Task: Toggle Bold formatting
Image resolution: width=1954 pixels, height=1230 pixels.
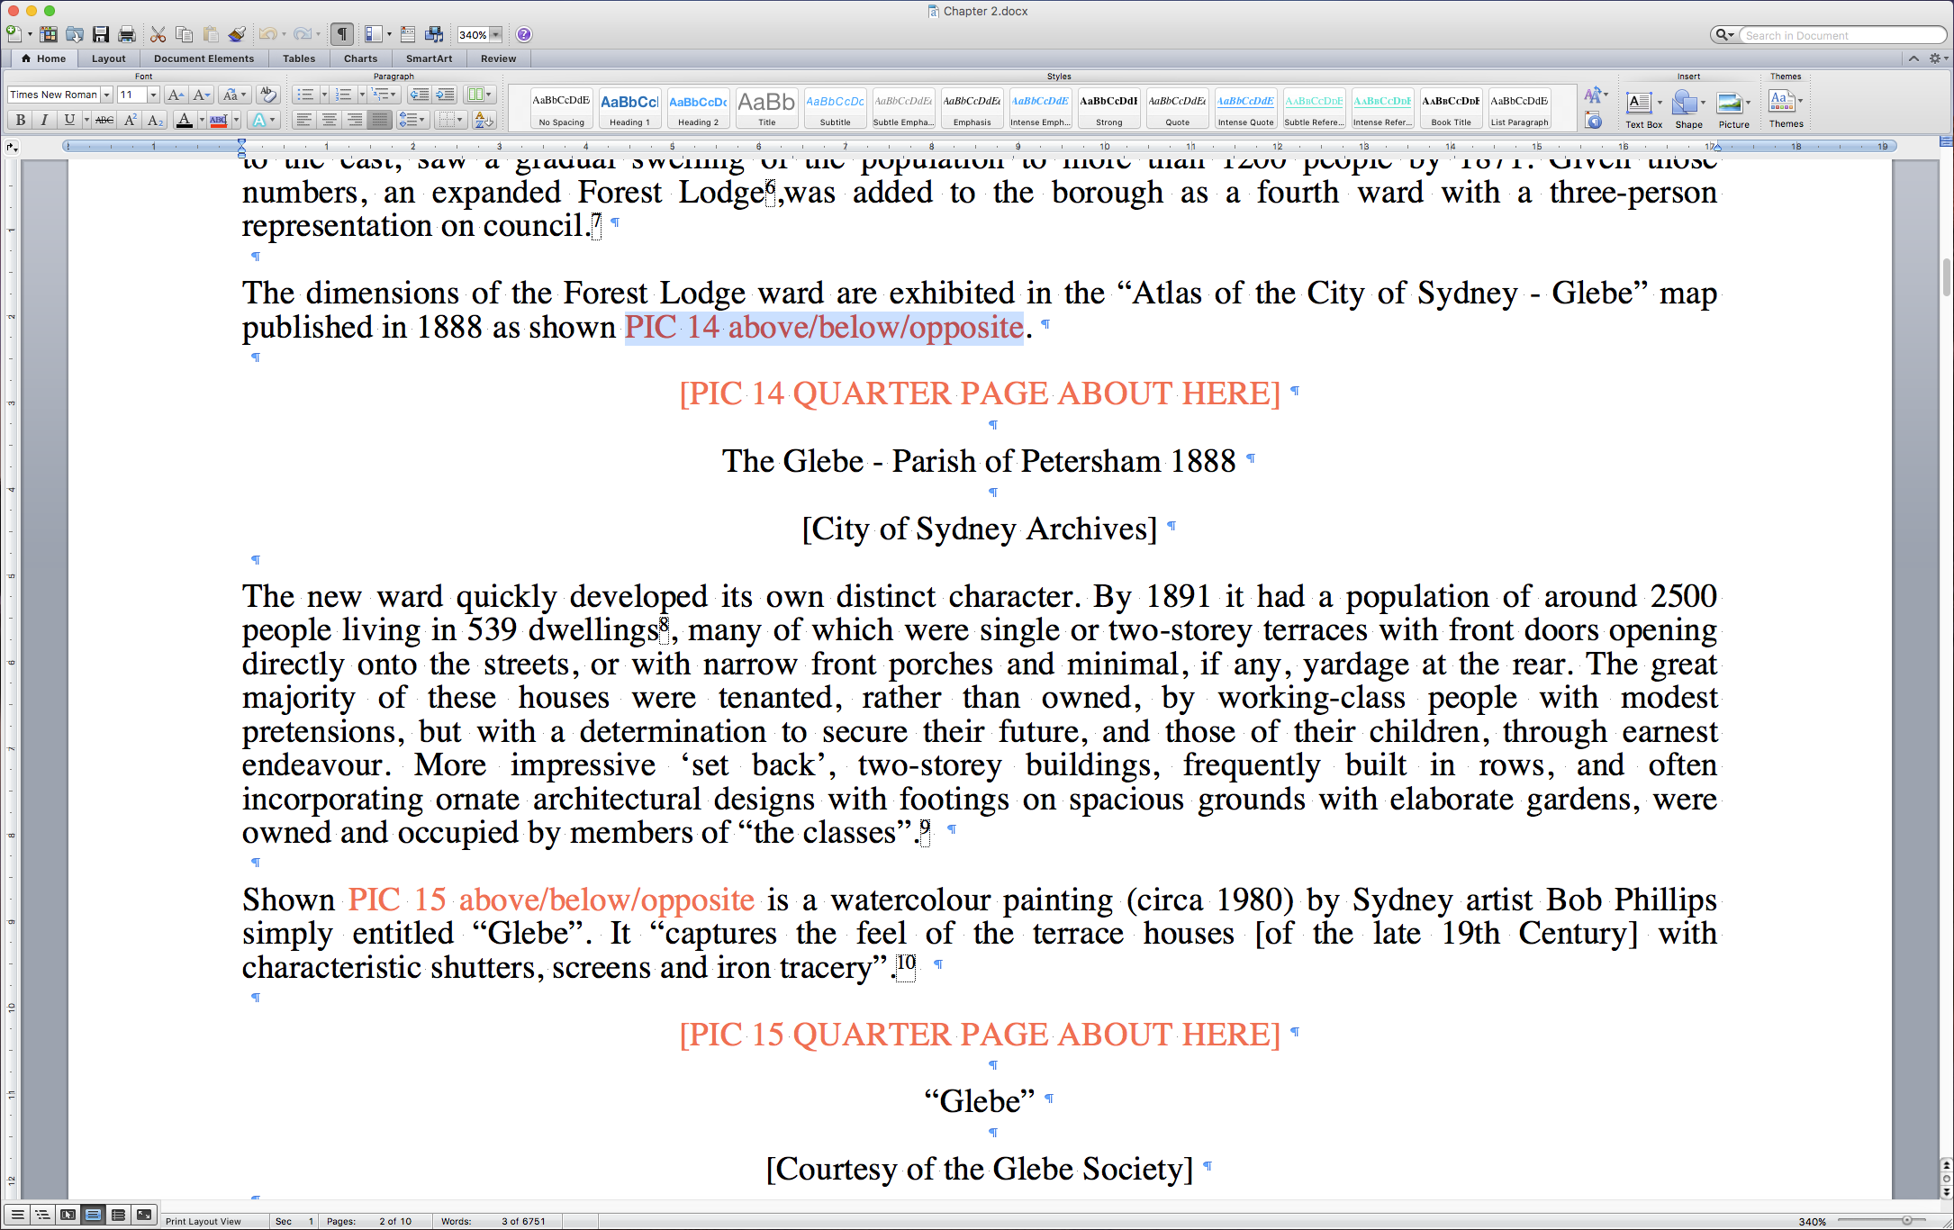Action: click(x=21, y=120)
